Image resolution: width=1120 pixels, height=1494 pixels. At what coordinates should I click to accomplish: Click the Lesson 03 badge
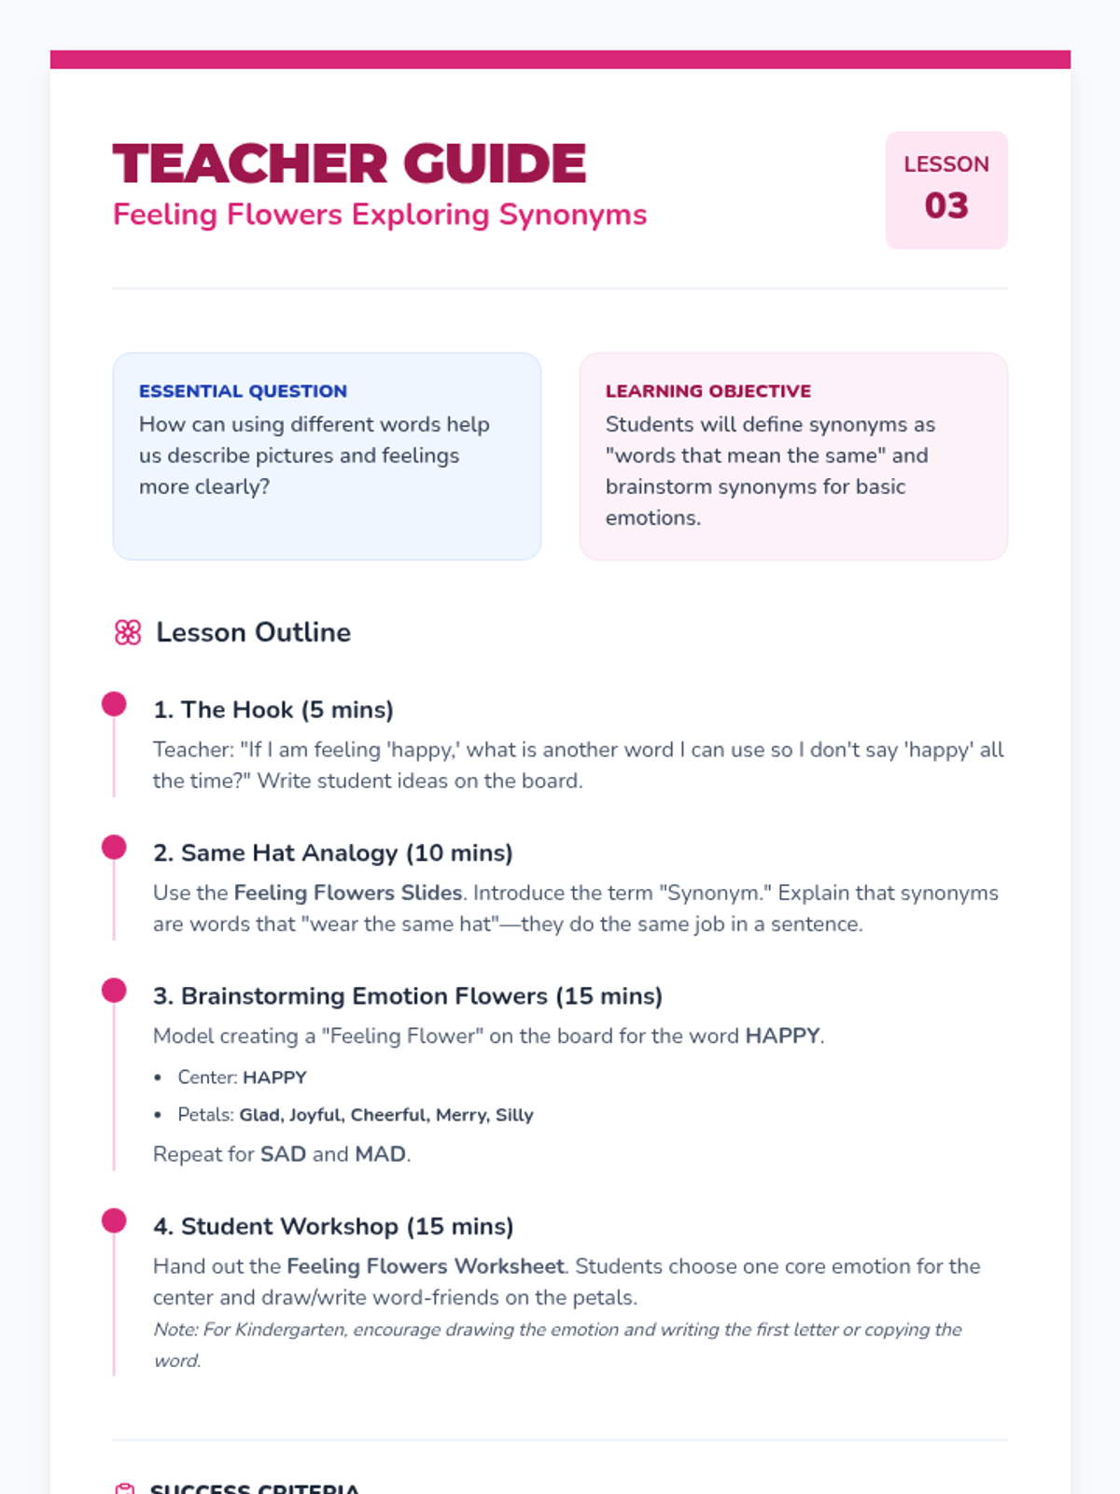[945, 190]
